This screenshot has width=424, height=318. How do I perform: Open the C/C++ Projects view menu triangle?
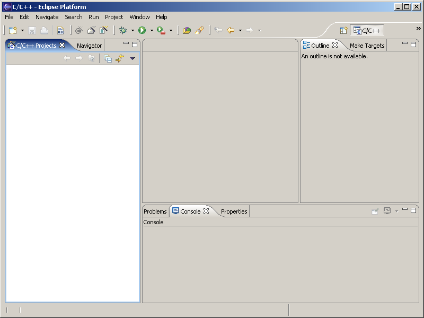132,58
